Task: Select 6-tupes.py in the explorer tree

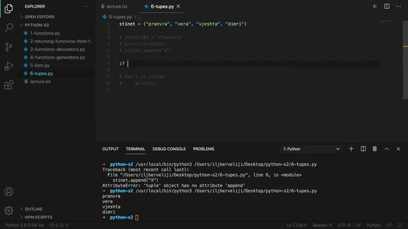Action: pos(41,74)
